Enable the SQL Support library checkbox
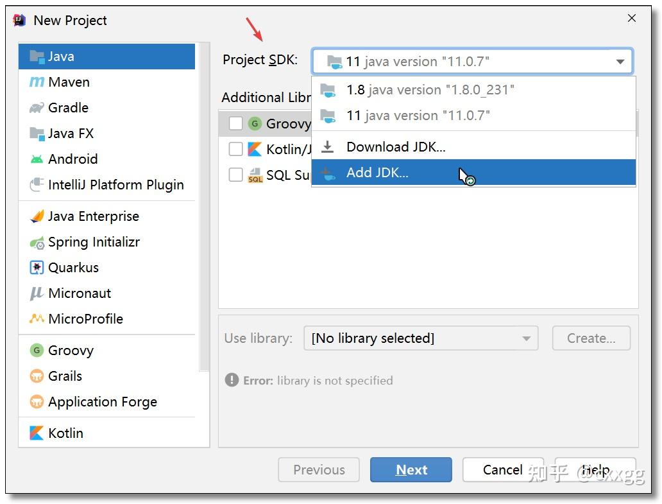The image size is (662, 504). [x=235, y=175]
